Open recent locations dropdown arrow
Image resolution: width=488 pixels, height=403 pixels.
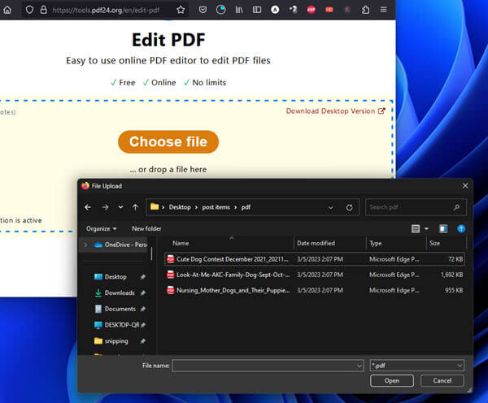[x=120, y=207]
